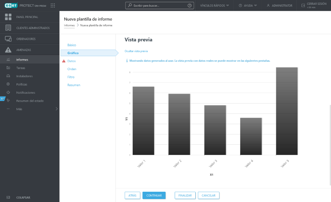Click the Valor 3 axis label
This screenshot has width=331, height=202.
coord(213,164)
